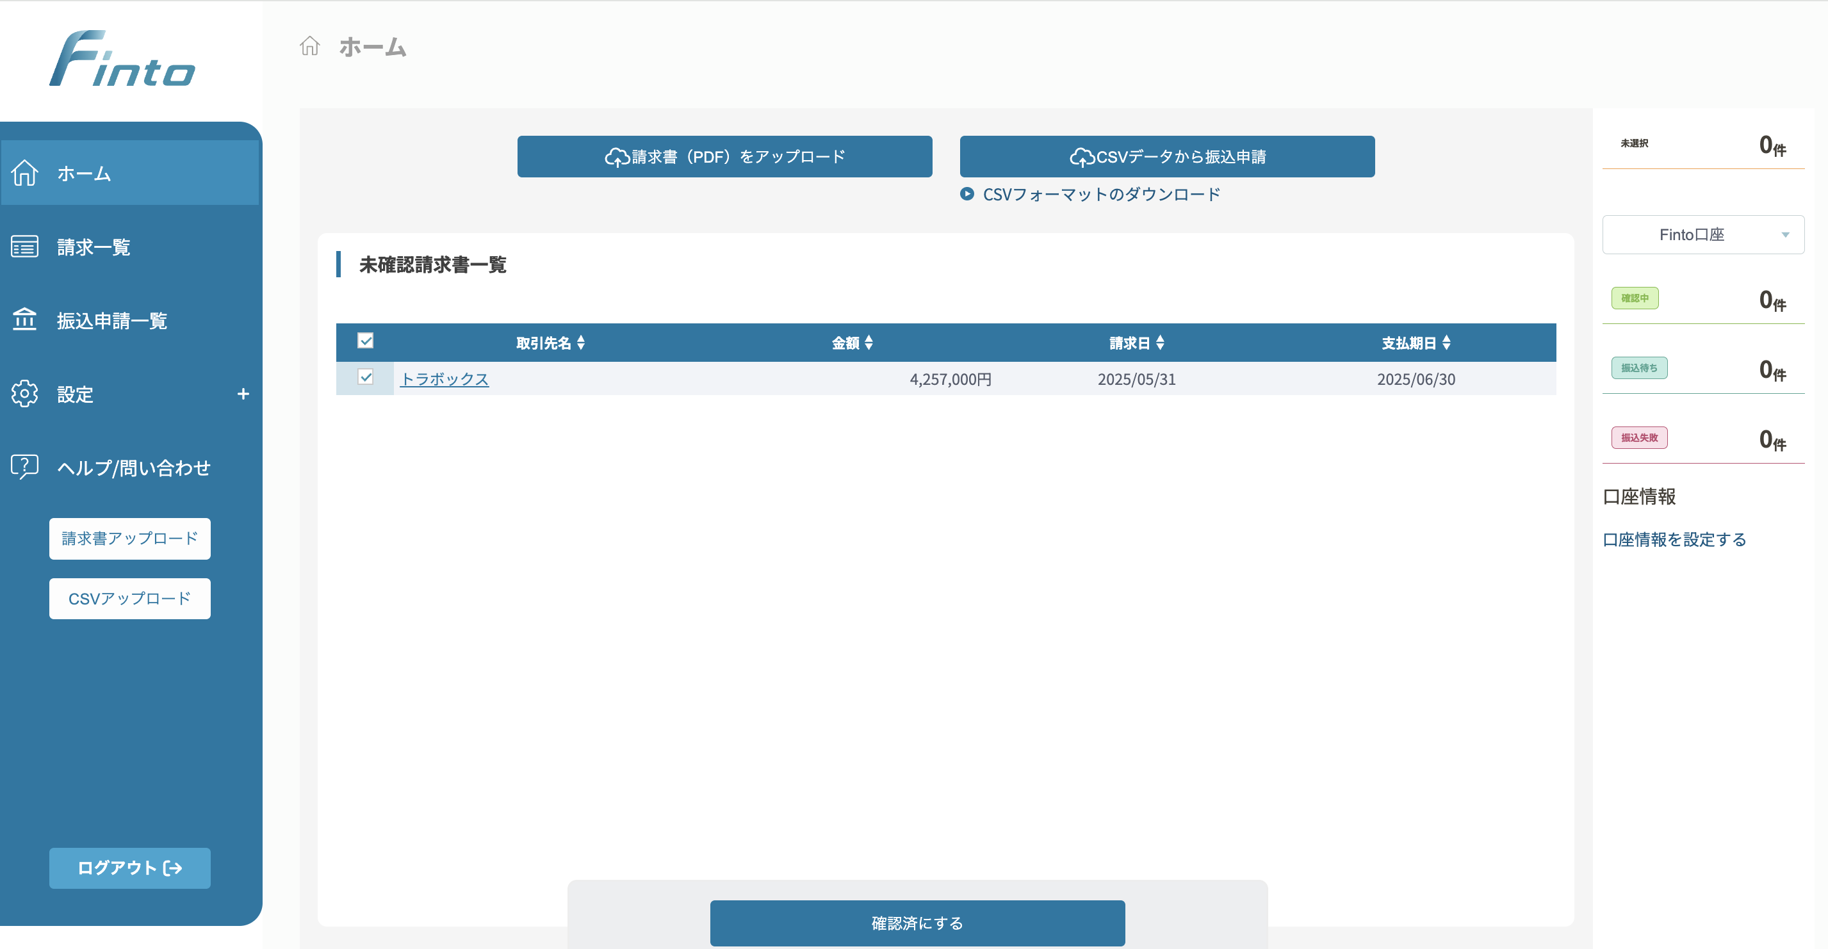
Task: Expand 設定 submenu with plus icon
Action: [243, 394]
